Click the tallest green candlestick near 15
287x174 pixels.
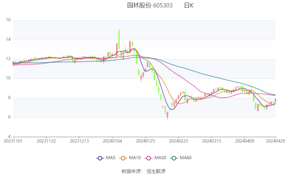(x=119, y=40)
